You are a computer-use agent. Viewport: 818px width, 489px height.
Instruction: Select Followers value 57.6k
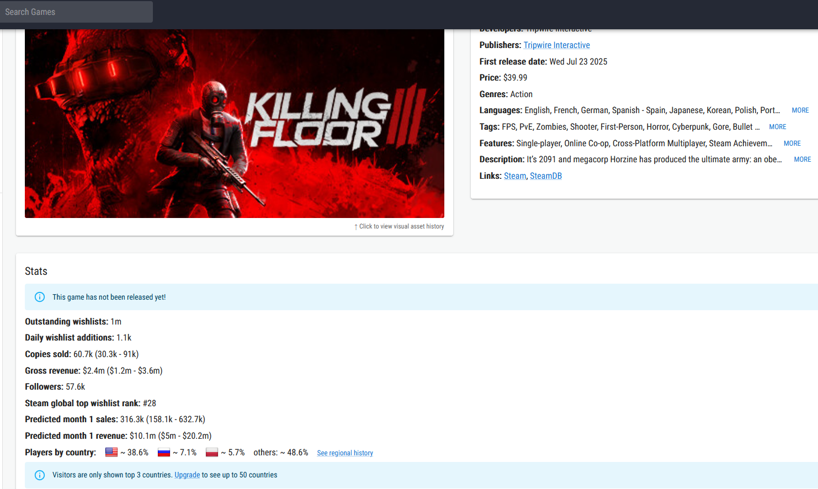pos(76,387)
